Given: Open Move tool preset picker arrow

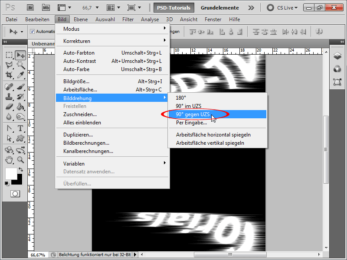Looking at the screenshot, I should pos(22,32).
